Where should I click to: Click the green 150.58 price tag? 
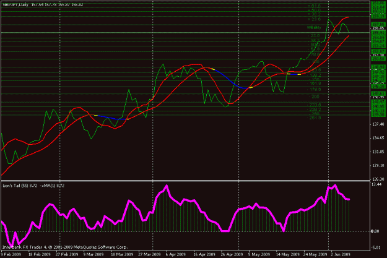pyautogui.click(x=378, y=59)
